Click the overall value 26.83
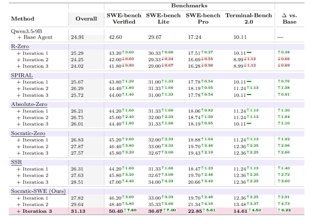 [77, 140]
